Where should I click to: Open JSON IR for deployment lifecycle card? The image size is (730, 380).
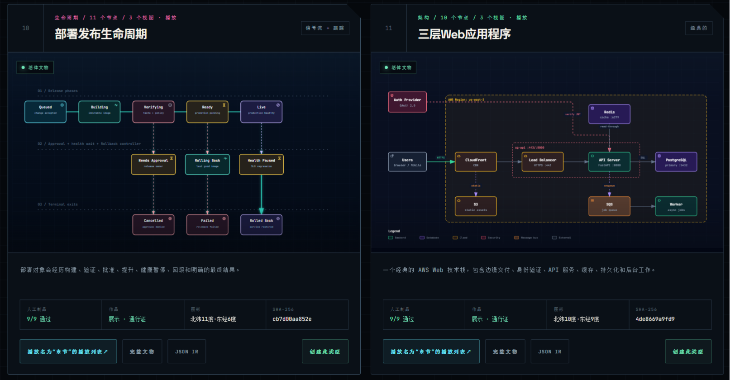pos(186,351)
